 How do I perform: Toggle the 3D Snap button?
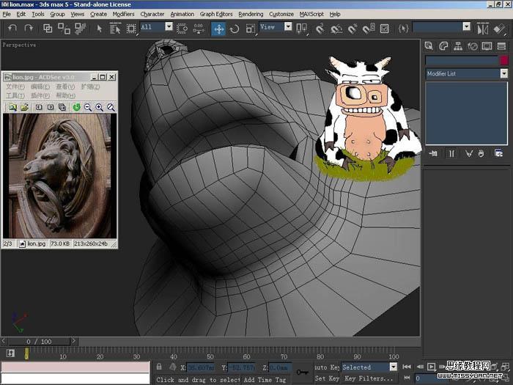click(x=320, y=29)
